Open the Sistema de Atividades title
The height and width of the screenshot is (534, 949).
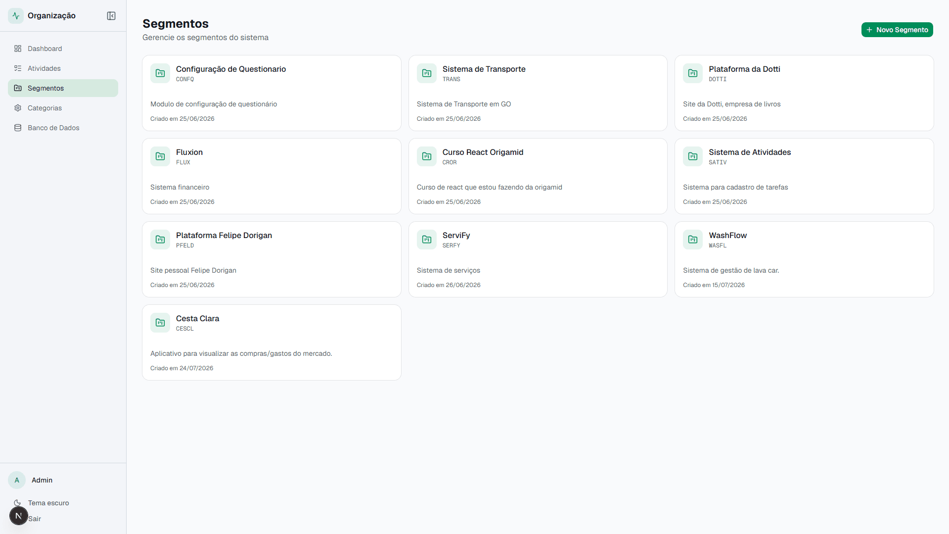pos(750,152)
